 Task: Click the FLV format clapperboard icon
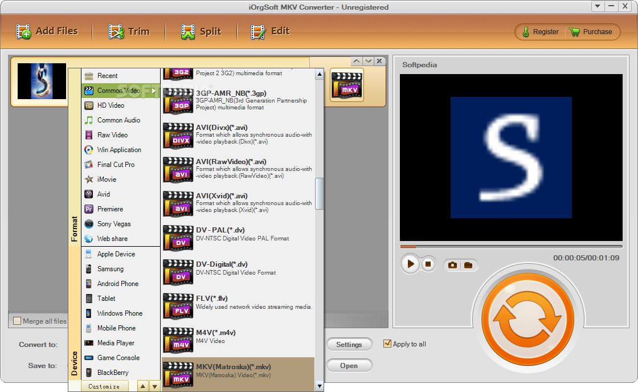pos(178,307)
